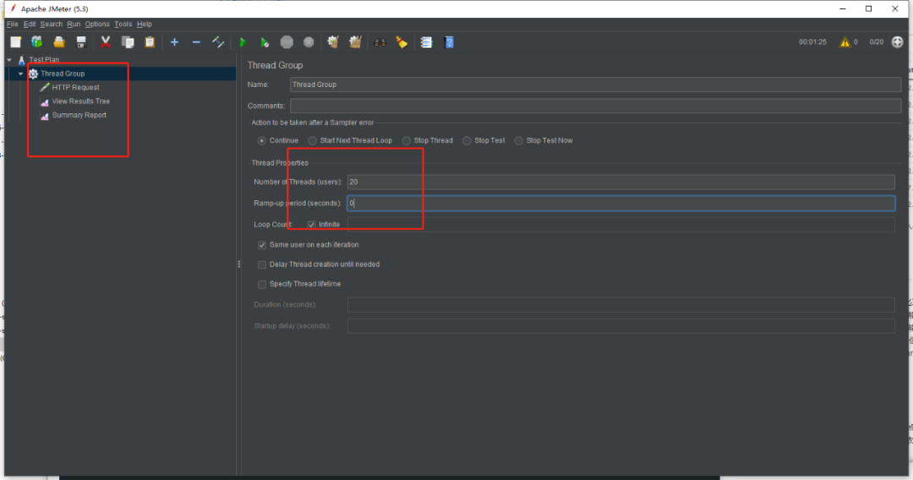Viewport: 913px width, 480px height.
Task: Click the warning triangle log icon
Action: [845, 42]
